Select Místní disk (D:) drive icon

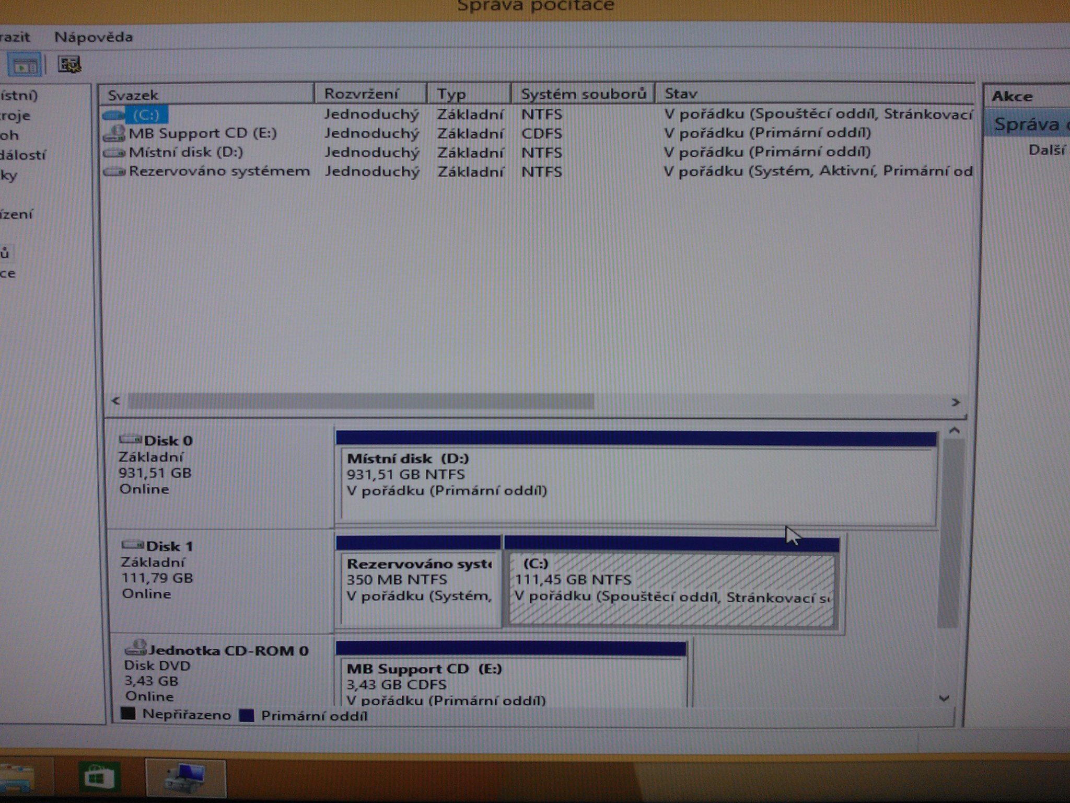(114, 153)
